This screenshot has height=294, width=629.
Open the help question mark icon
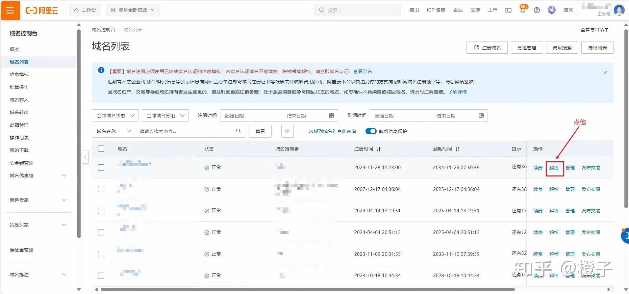537,10
